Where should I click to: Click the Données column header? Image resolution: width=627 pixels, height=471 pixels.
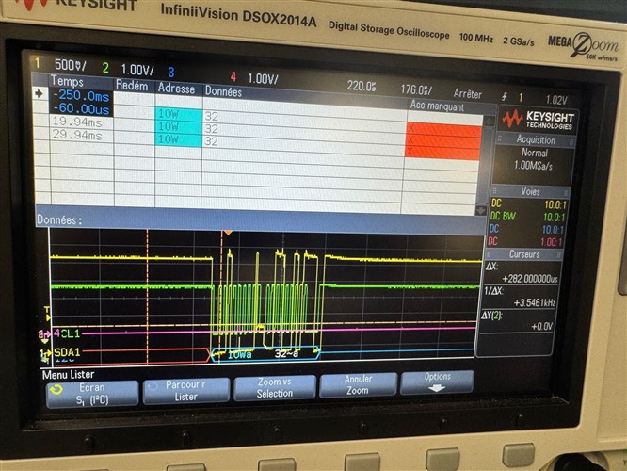[x=223, y=91]
